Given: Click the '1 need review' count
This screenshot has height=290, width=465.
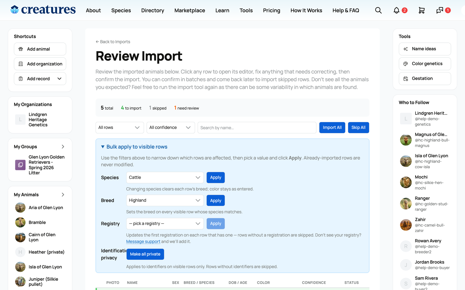Looking at the screenshot, I should tap(187, 108).
